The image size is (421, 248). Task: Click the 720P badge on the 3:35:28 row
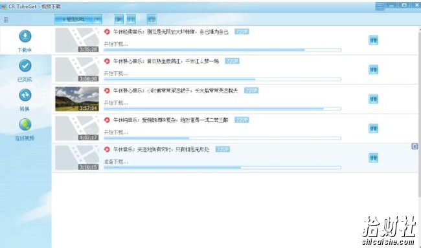click(x=242, y=32)
